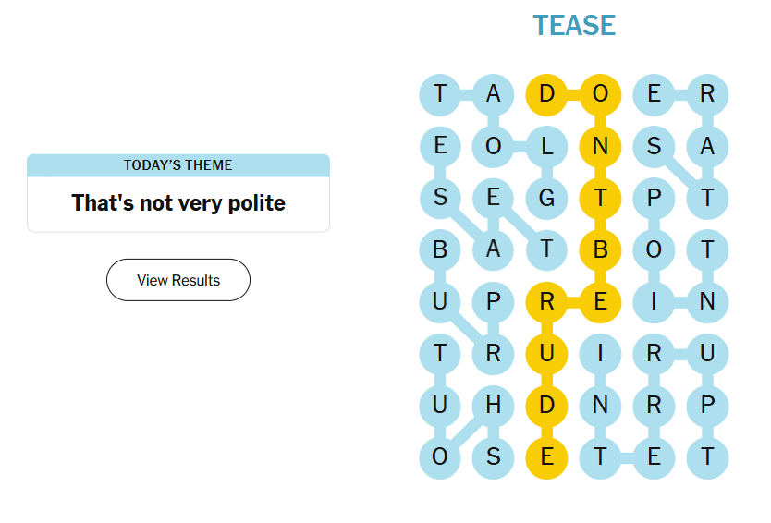Click the TODAY'S THEME header label
Viewport: 771px width, 523px height.
tap(178, 165)
